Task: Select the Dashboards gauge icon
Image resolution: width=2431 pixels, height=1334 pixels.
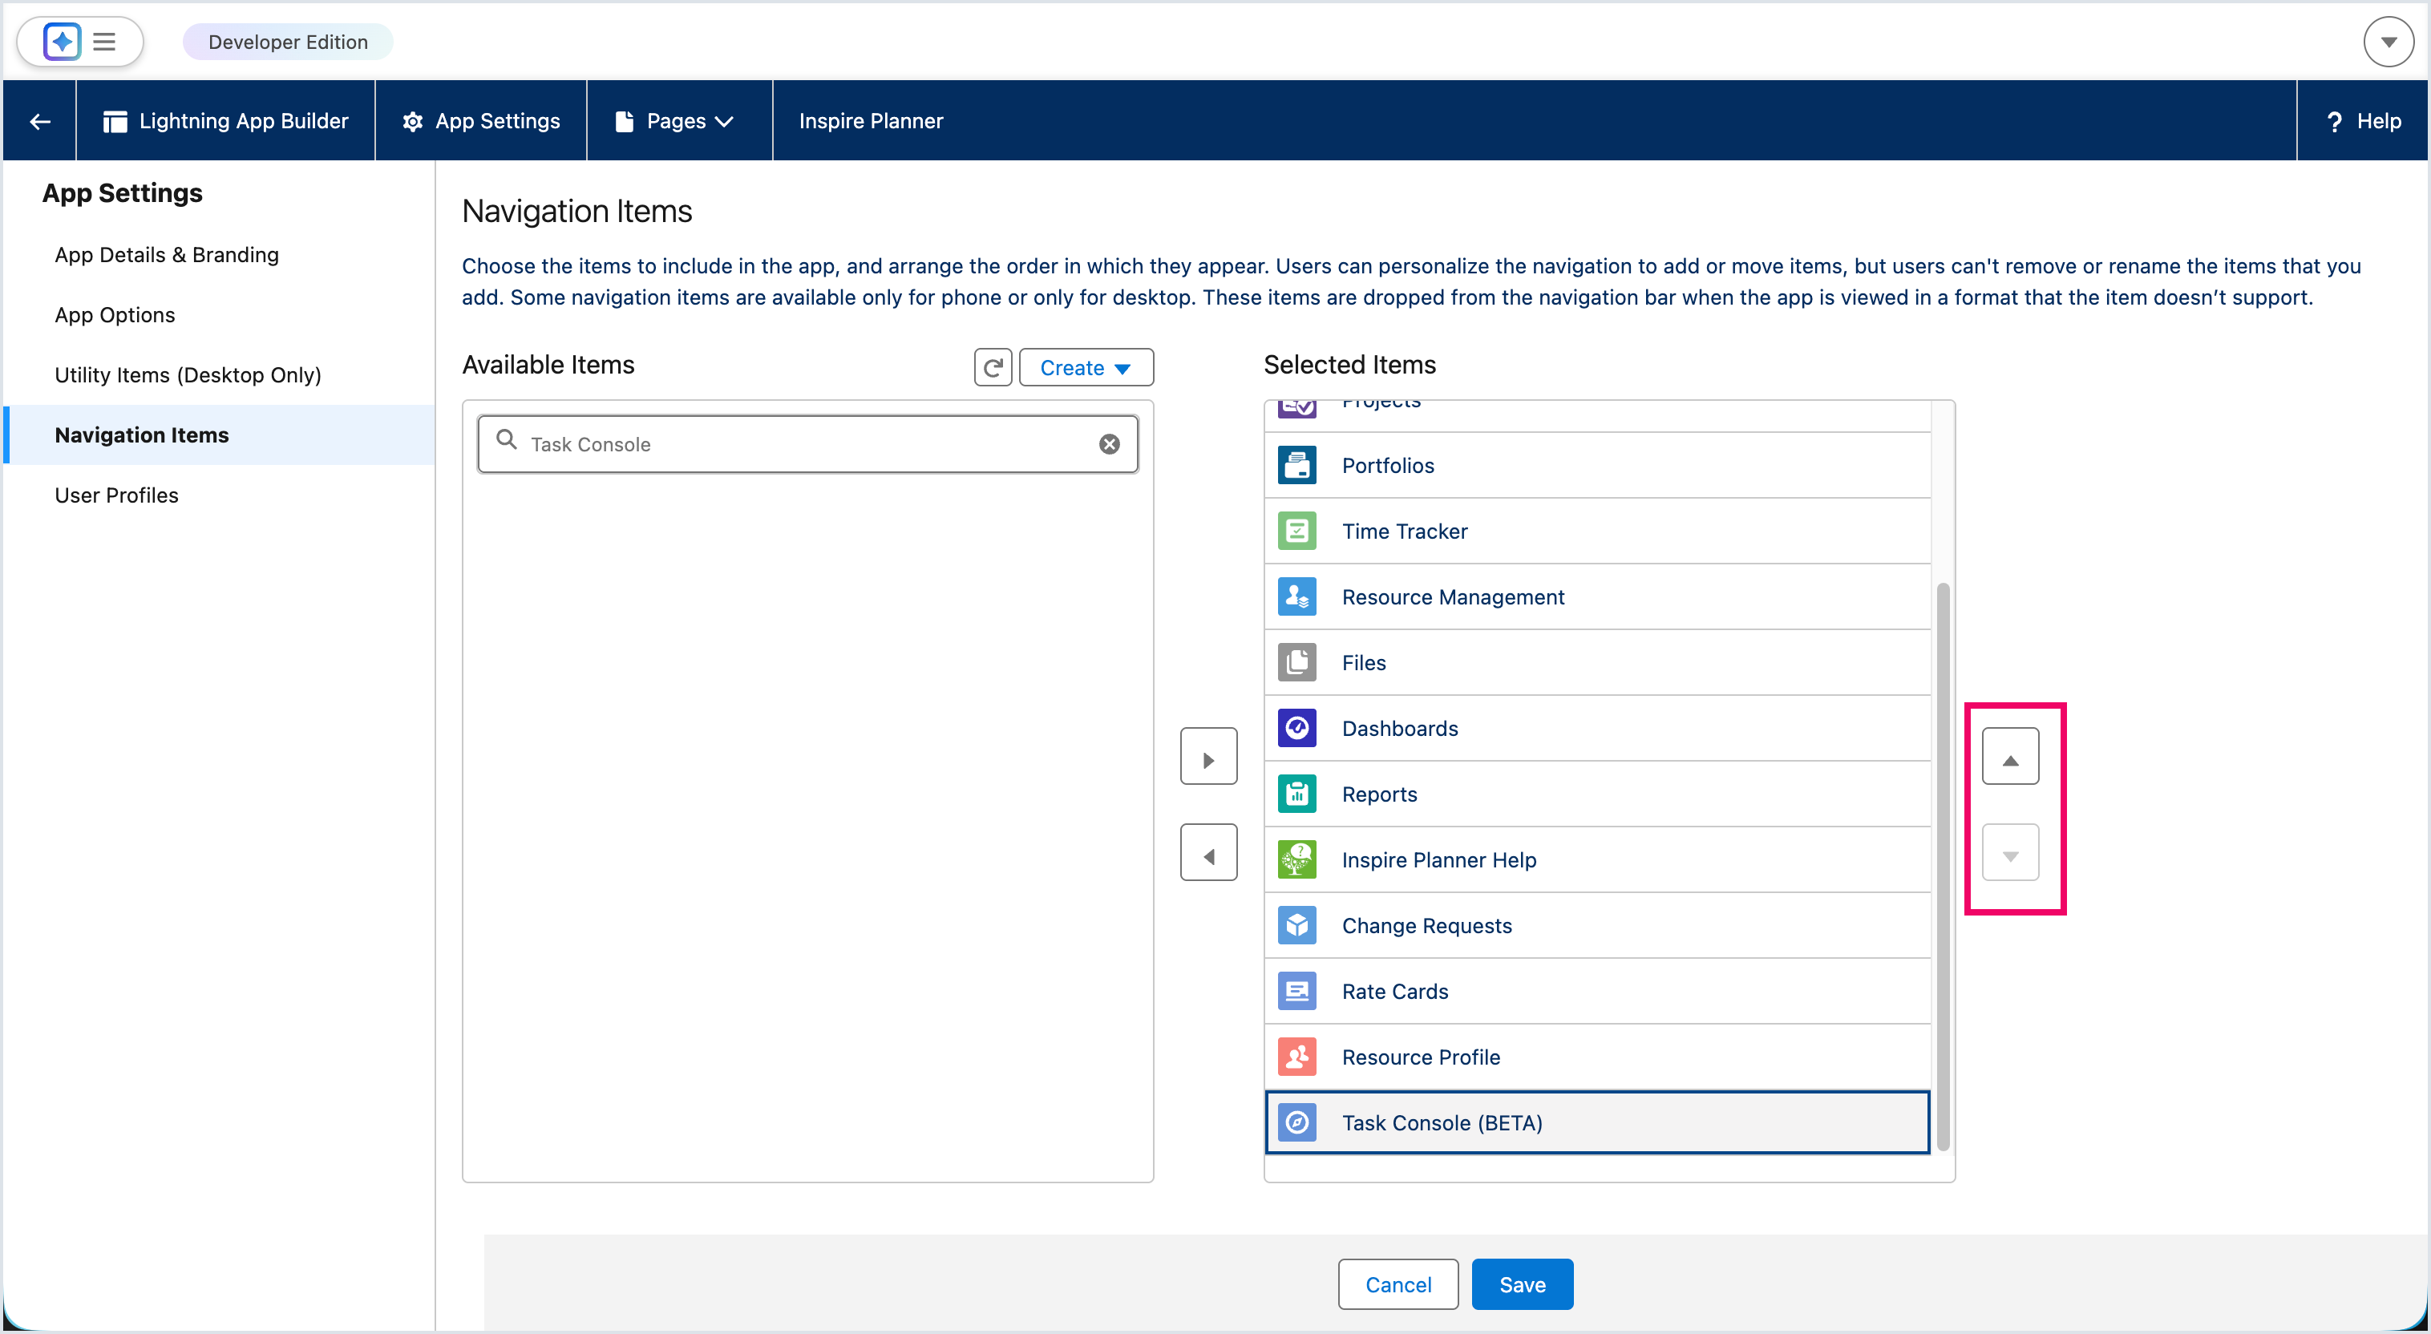Action: pos(1296,728)
